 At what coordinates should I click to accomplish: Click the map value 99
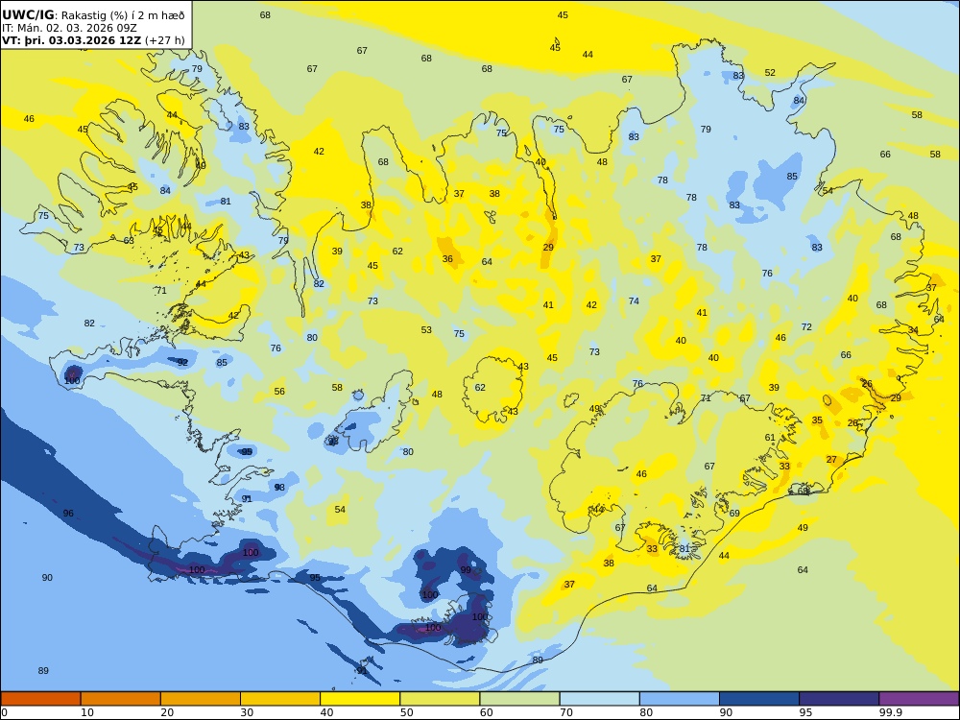(x=466, y=570)
